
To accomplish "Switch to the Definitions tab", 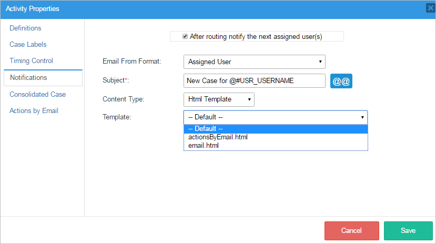I will click(x=25, y=28).
